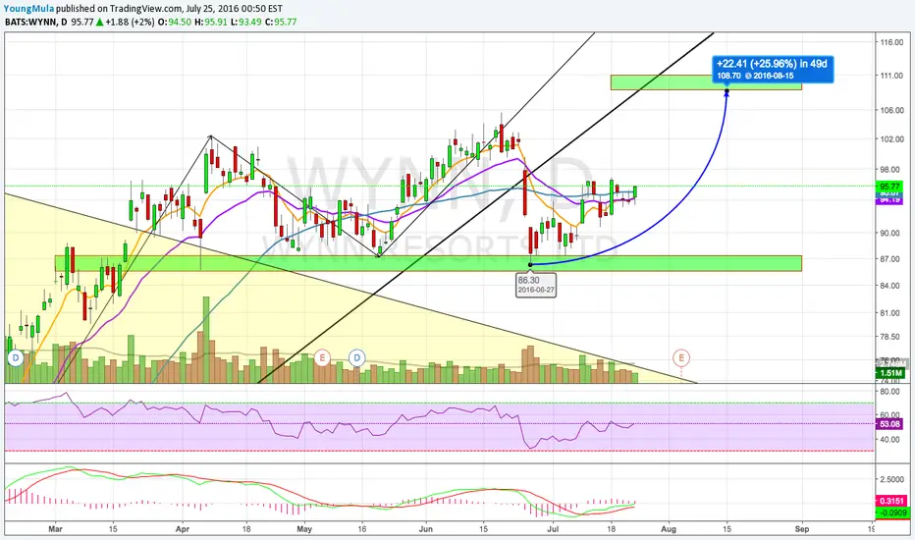Screen dimensions: 915x540
Task: Open the YoungMula author profile link
Action: tap(29, 8)
